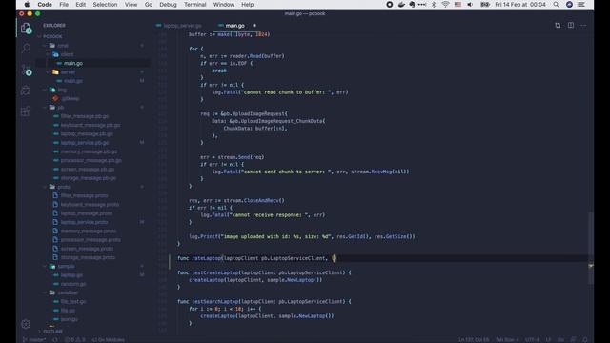
Task: Open the View menu
Action: pyautogui.click(x=132, y=4)
